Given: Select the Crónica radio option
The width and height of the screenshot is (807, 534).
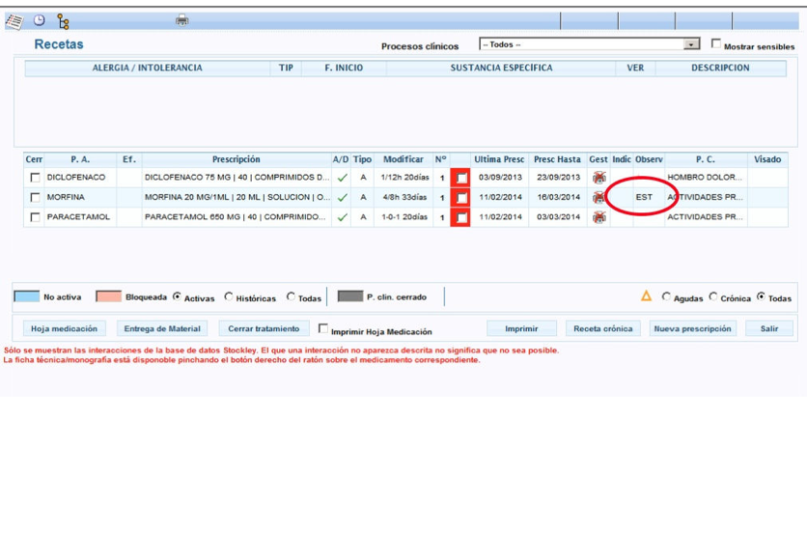Looking at the screenshot, I should click(713, 297).
